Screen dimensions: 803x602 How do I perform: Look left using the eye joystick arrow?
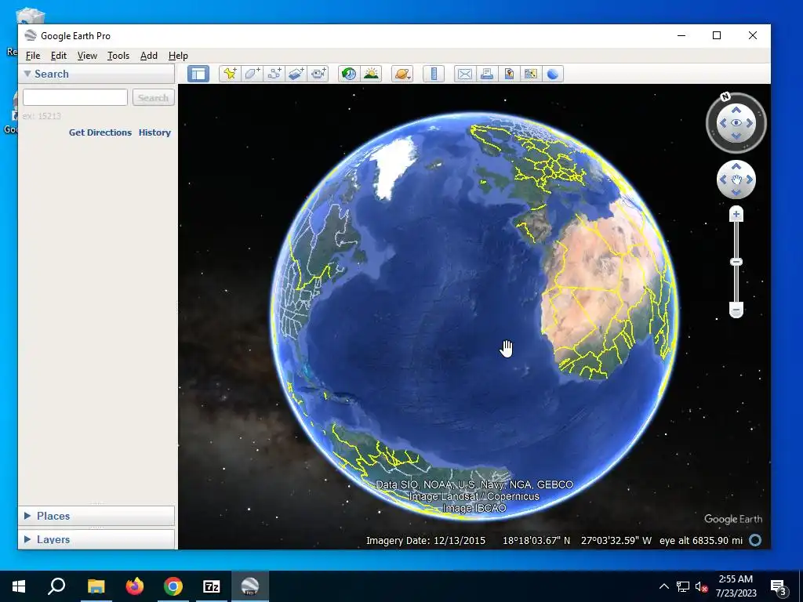click(723, 123)
